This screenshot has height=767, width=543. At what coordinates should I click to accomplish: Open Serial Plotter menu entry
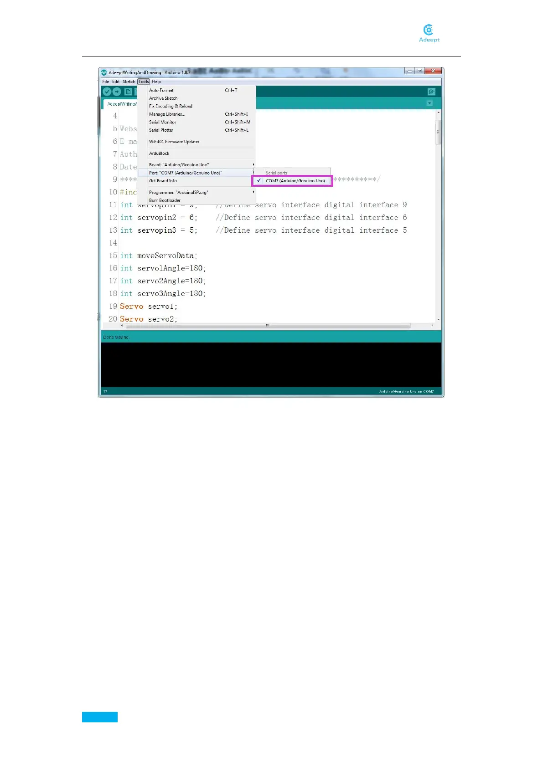[x=196, y=130]
